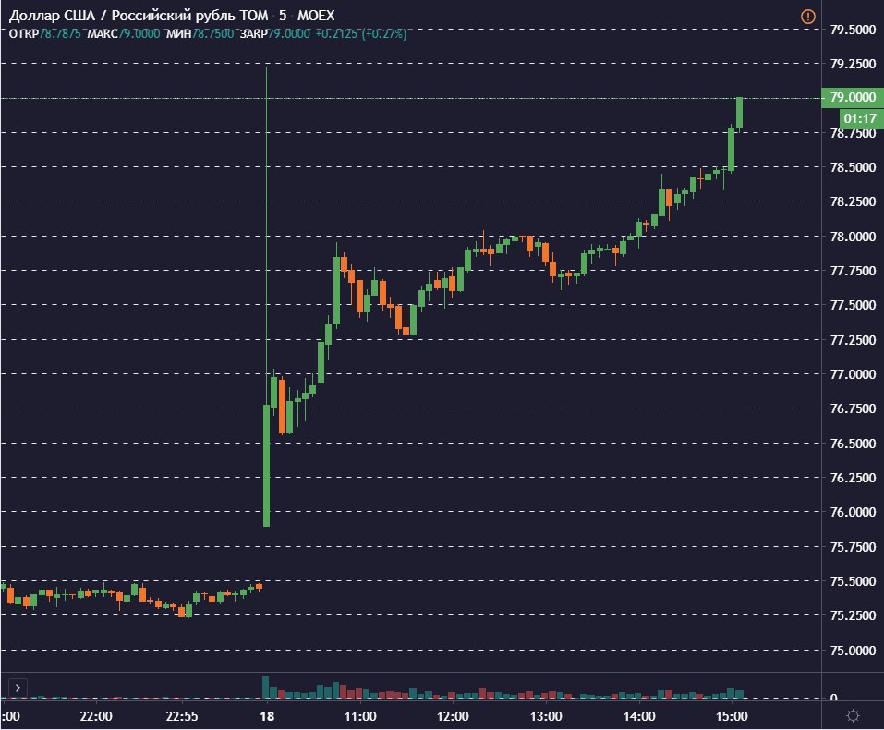This screenshot has width=884, height=730.
Task: Click the 75.0000 price axis label
Action: click(x=853, y=651)
